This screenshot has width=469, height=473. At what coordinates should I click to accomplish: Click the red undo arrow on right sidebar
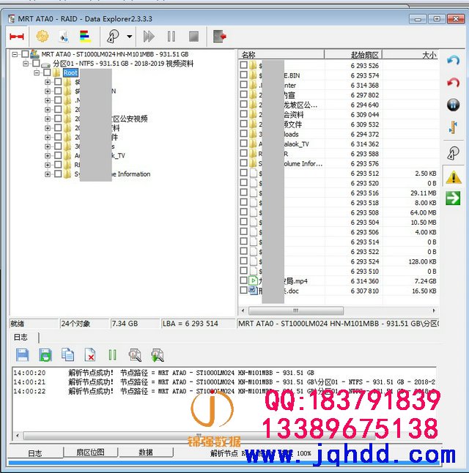pyautogui.click(x=453, y=82)
